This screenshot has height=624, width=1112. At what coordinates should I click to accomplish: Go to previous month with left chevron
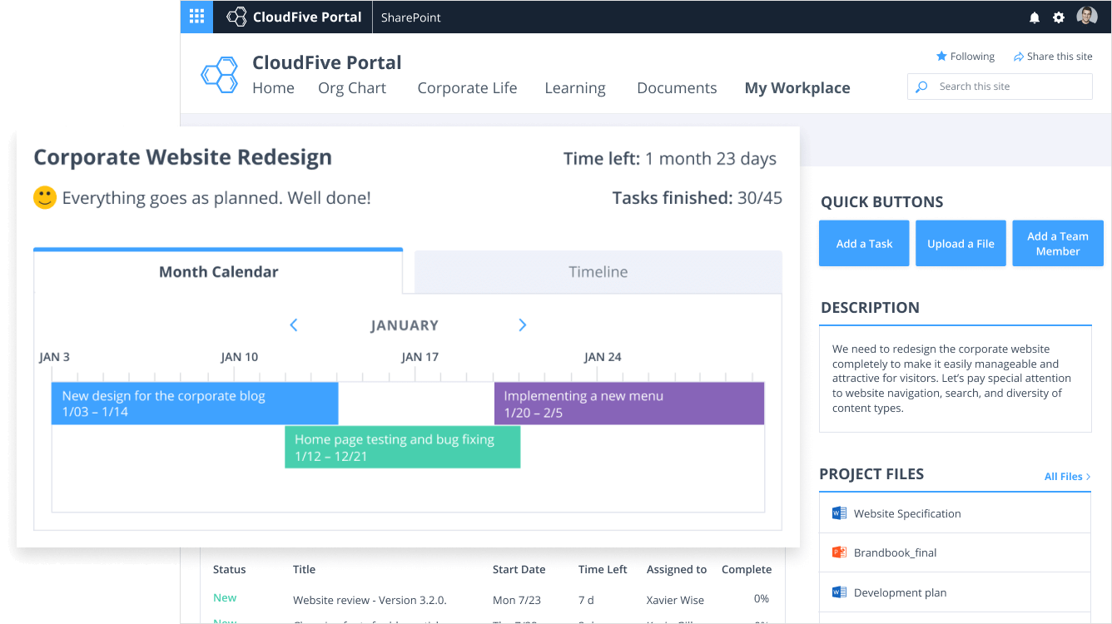click(294, 325)
